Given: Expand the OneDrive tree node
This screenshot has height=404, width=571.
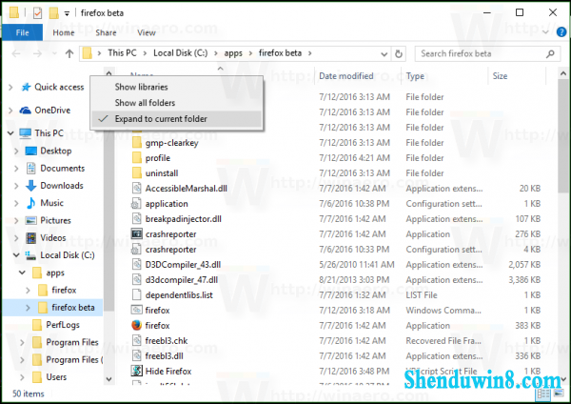Looking at the screenshot, I should 10,111.
